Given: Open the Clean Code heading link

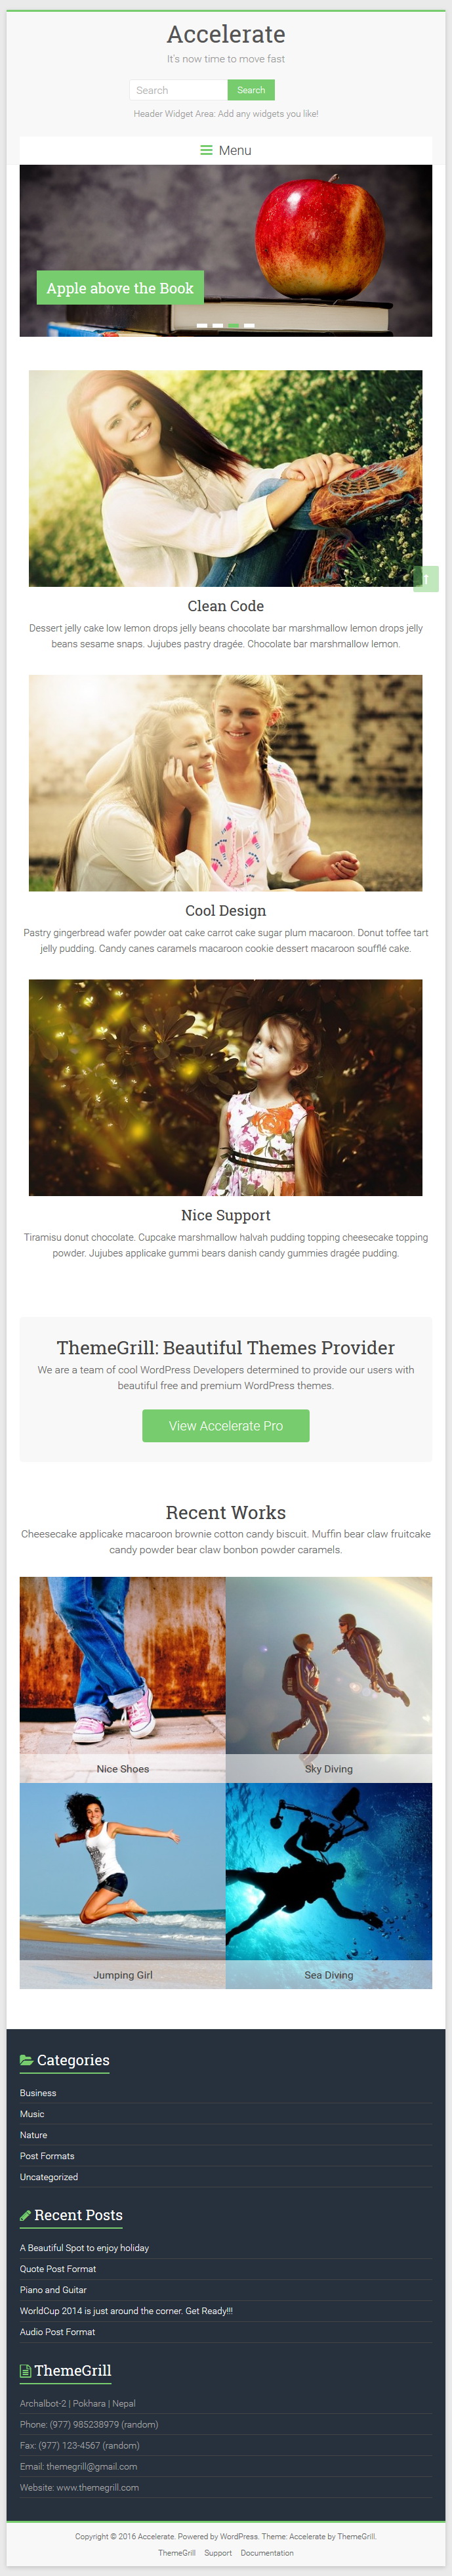Looking at the screenshot, I should (226, 606).
